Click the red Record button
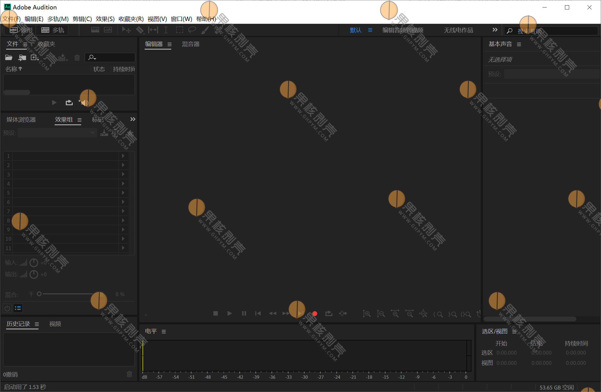 point(315,314)
